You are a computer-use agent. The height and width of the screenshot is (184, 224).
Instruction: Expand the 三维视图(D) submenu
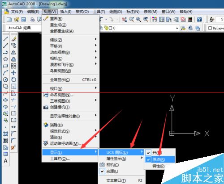(x=71, y=101)
